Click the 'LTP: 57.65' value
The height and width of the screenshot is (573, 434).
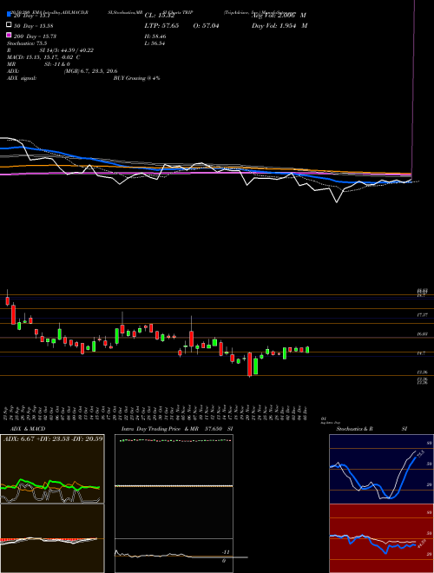(x=161, y=26)
